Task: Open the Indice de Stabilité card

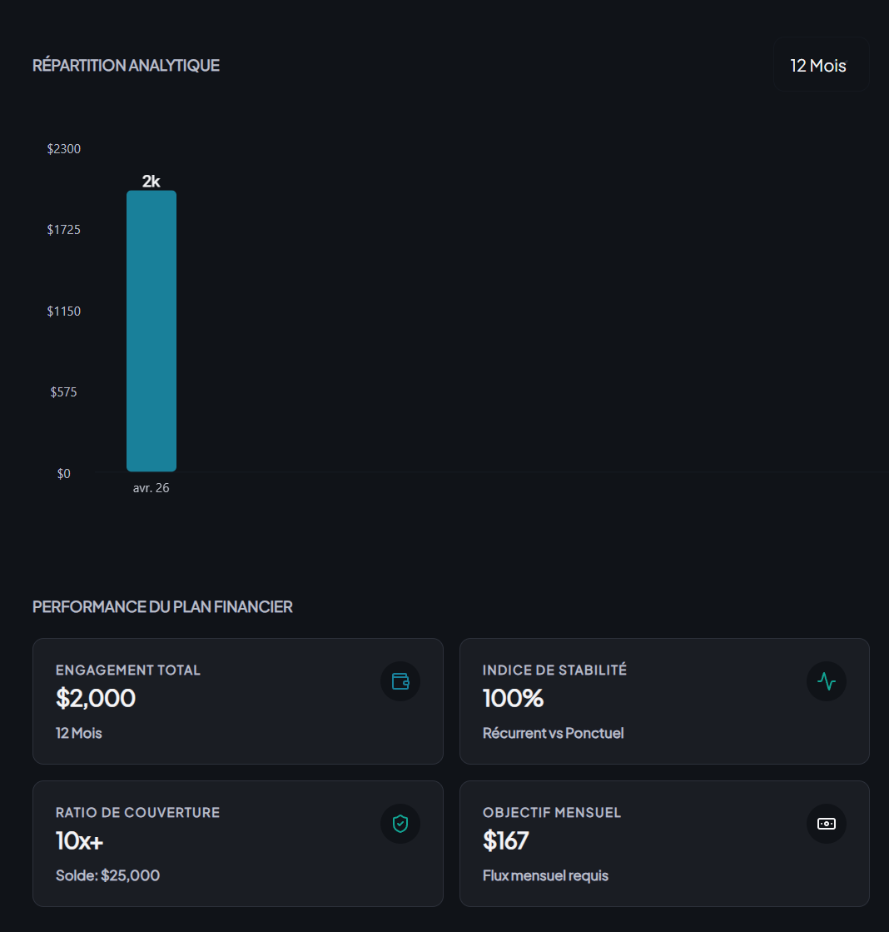Action: (664, 701)
